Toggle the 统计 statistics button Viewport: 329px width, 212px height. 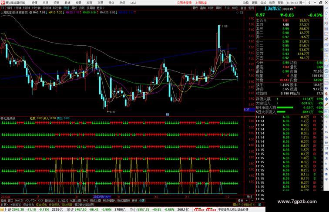[211, 8]
